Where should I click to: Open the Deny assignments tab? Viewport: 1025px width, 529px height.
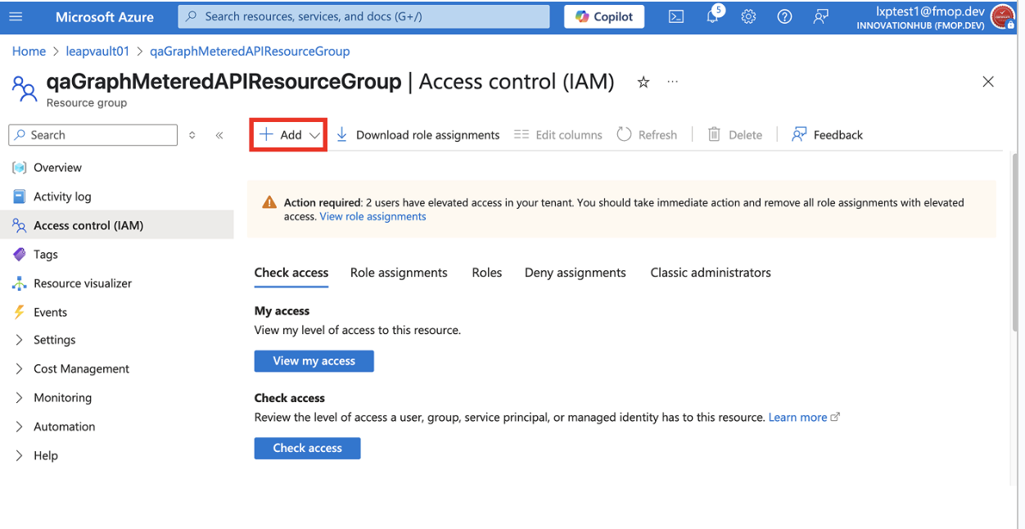click(575, 273)
